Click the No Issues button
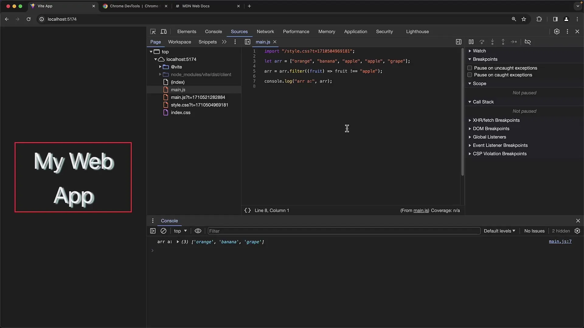584x328 pixels. click(x=534, y=231)
